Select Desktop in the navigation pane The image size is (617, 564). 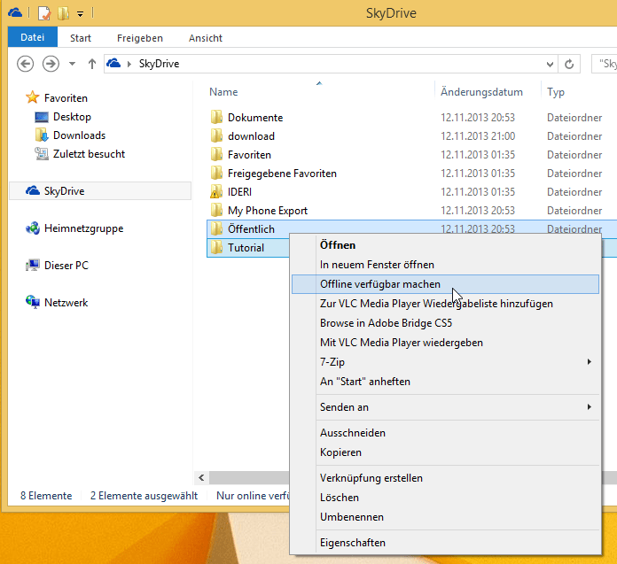(72, 117)
